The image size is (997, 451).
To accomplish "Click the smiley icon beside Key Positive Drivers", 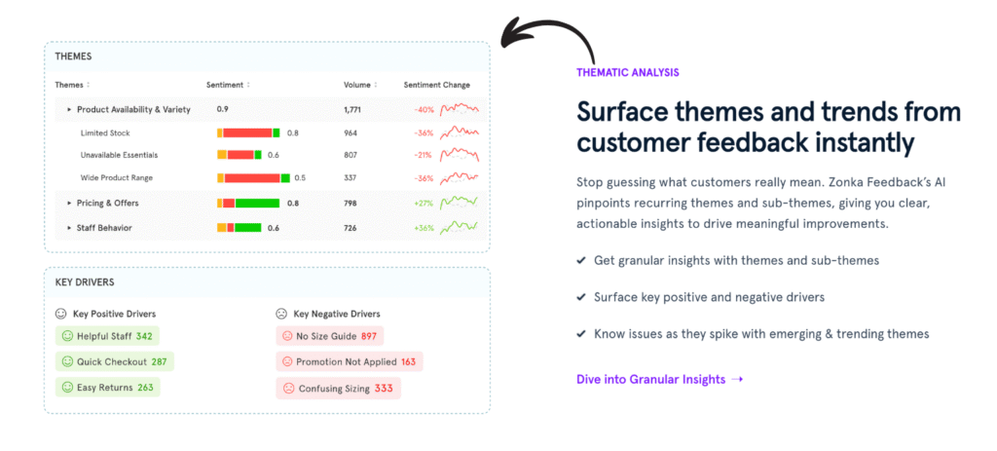I will pyautogui.click(x=60, y=314).
